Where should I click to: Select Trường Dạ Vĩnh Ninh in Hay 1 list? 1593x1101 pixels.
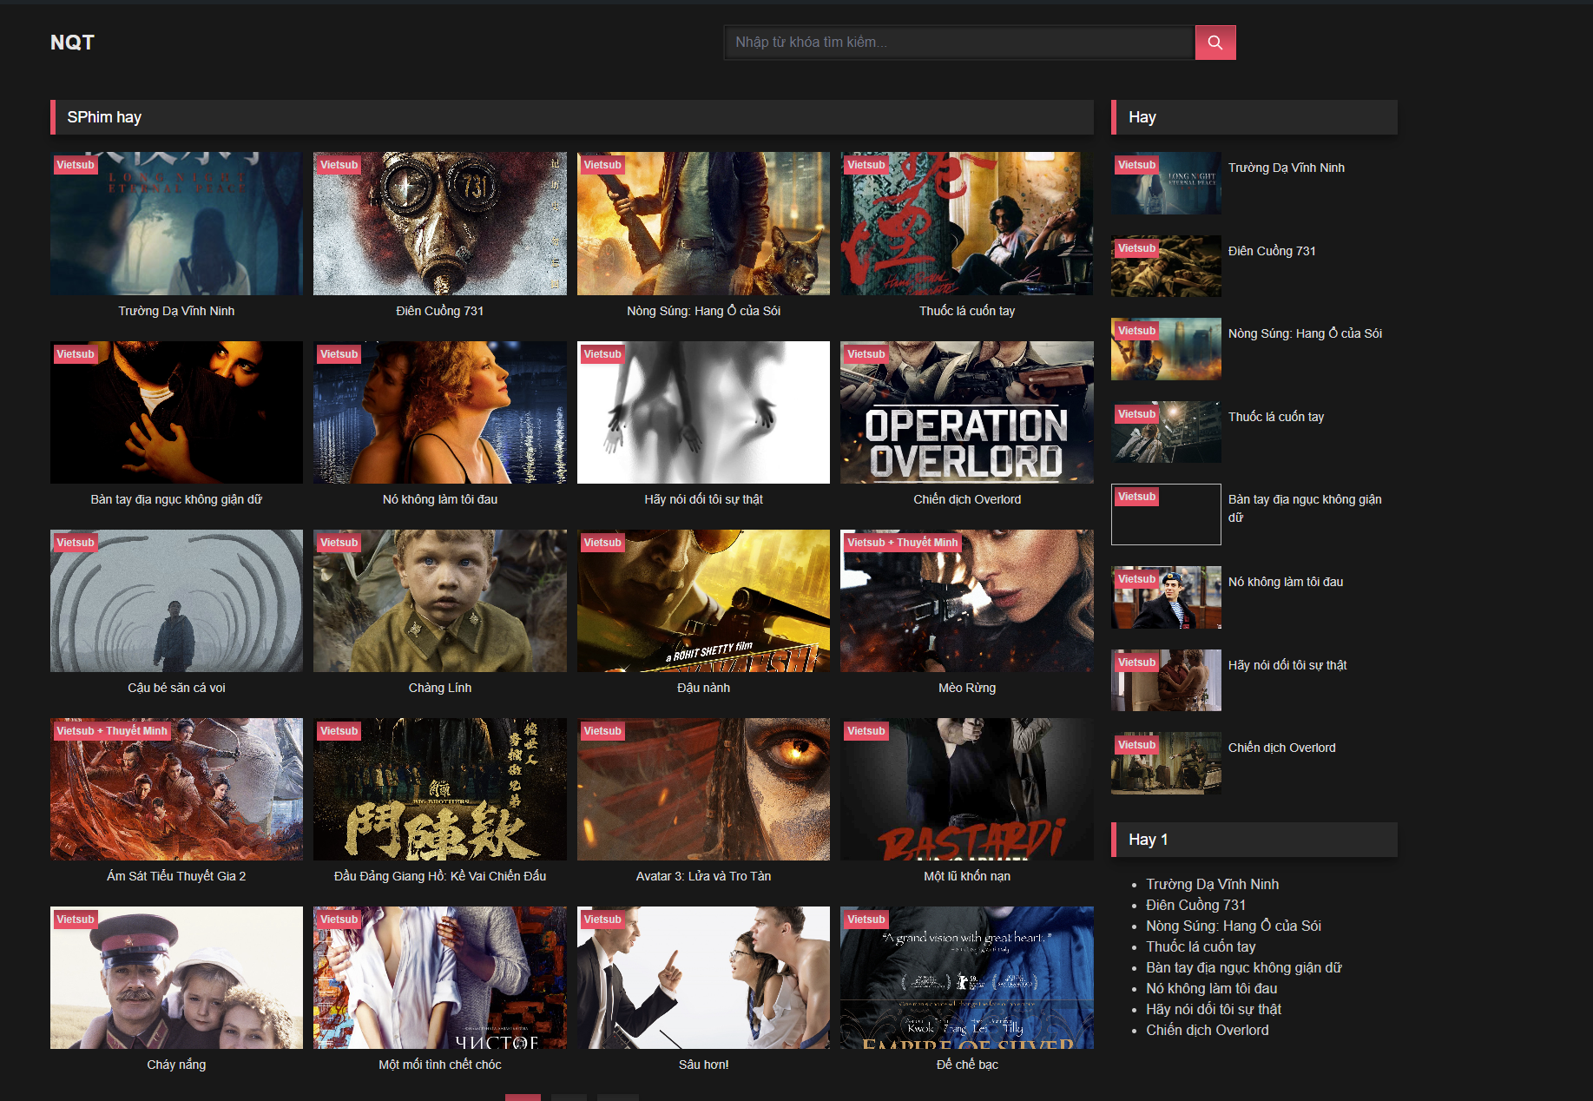(1212, 884)
